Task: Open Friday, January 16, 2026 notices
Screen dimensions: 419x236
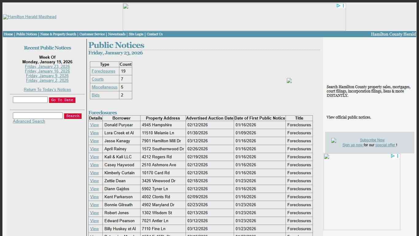Action: point(47,71)
